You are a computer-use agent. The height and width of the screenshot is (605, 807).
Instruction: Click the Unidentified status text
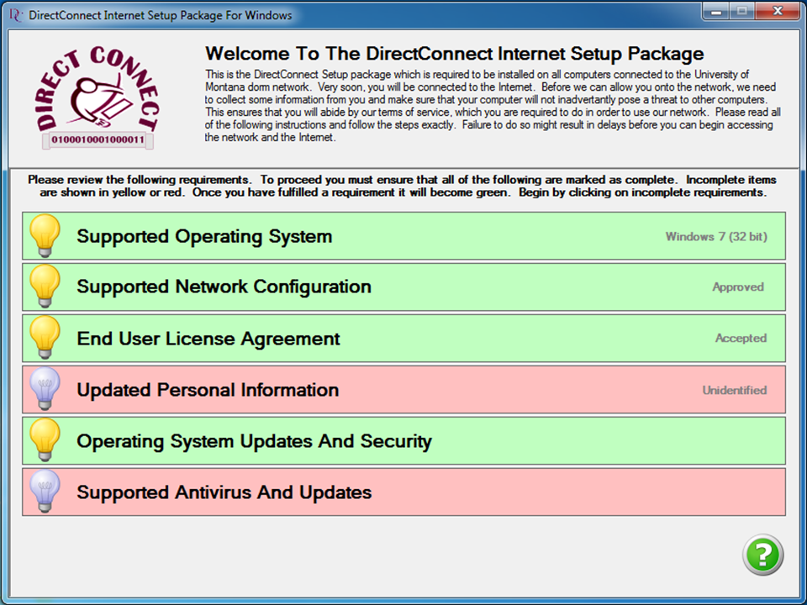(x=735, y=390)
